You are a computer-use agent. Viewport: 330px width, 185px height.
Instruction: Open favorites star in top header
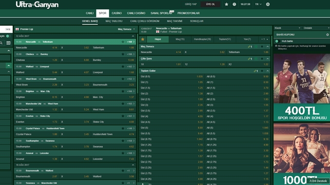[227, 4]
